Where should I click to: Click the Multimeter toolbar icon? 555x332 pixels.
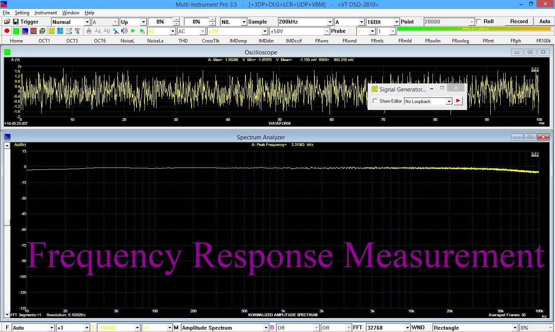34,31
